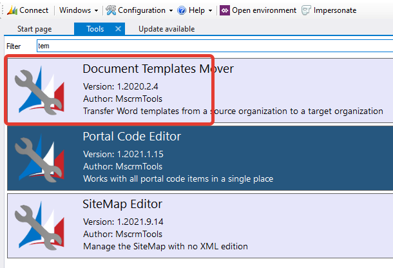Click Author: MscrmTools under SiteMap Editor

[123, 234]
